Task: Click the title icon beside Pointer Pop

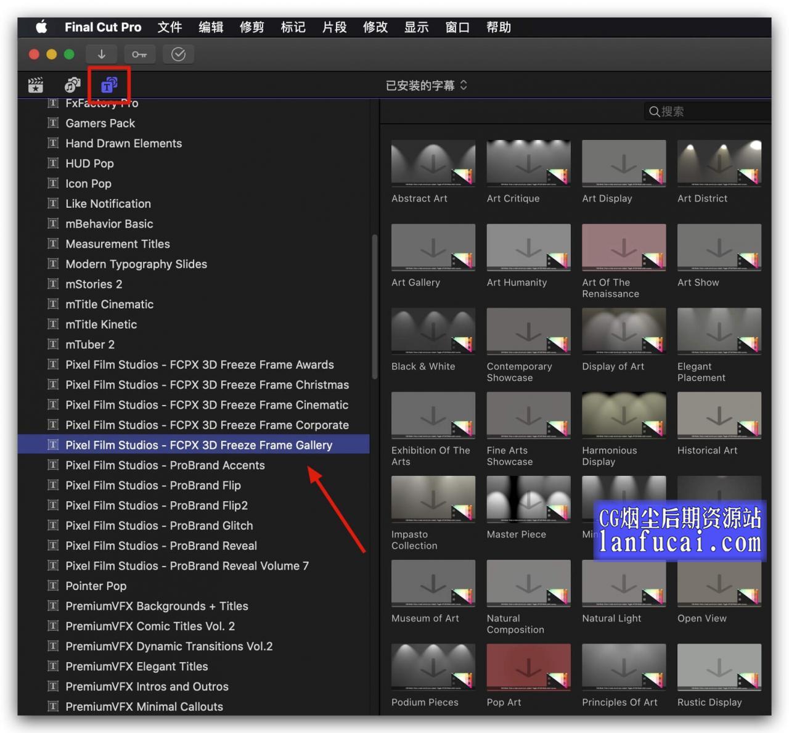Action: click(54, 586)
